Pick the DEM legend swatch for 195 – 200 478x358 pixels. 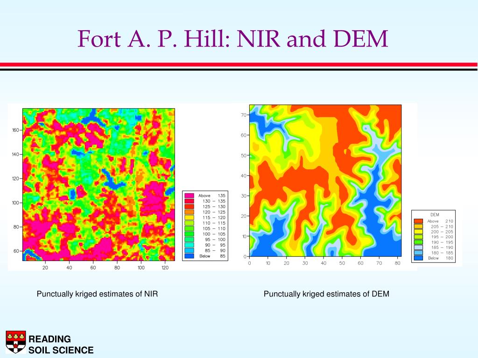(418, 237)
